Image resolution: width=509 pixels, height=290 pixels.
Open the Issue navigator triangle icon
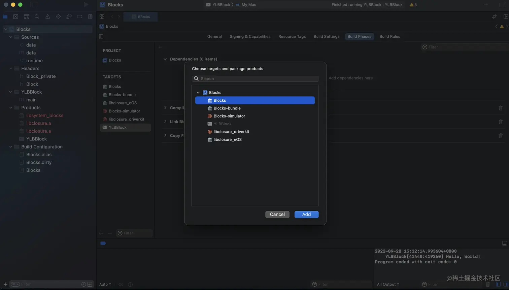(x=47, y=17)
